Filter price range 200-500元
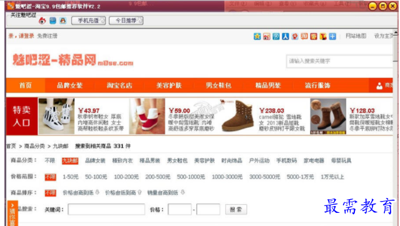Image resolution: width=400 pixels, height=226 pixels. click(158, 177)
